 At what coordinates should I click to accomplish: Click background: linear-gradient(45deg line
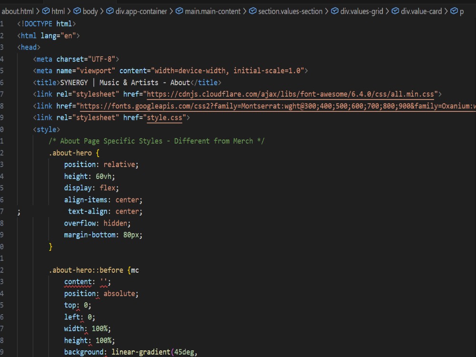(x=130, y=352)
